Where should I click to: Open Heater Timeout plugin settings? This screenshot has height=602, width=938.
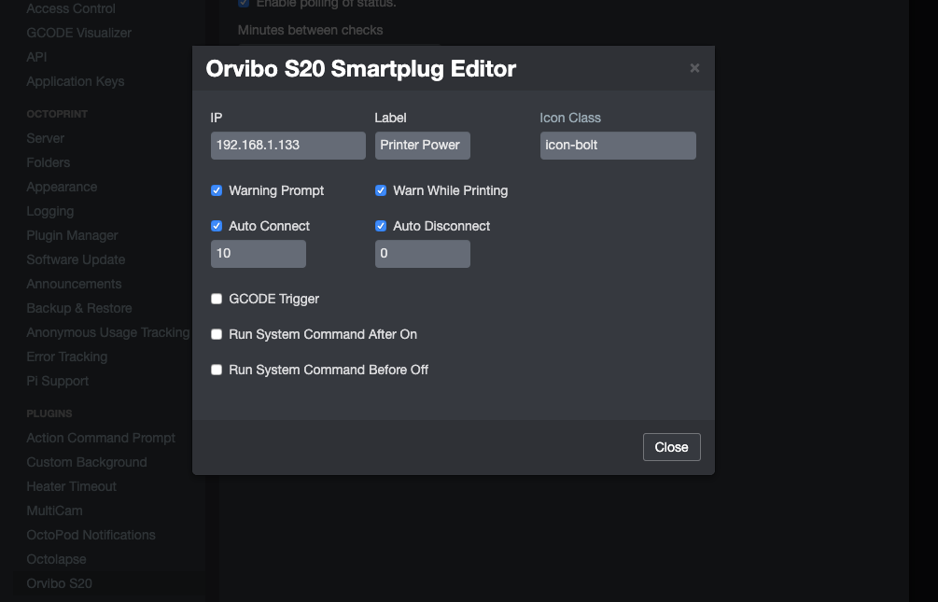[71, 486]
